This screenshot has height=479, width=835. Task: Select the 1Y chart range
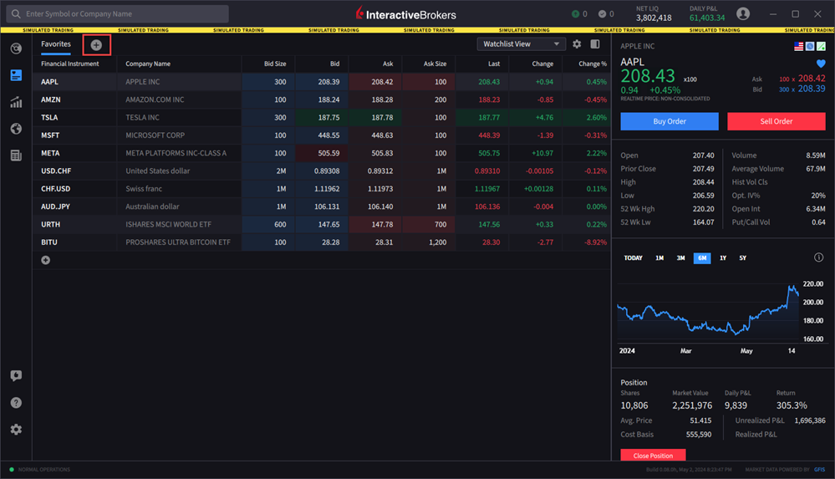[x=723, y=257]
